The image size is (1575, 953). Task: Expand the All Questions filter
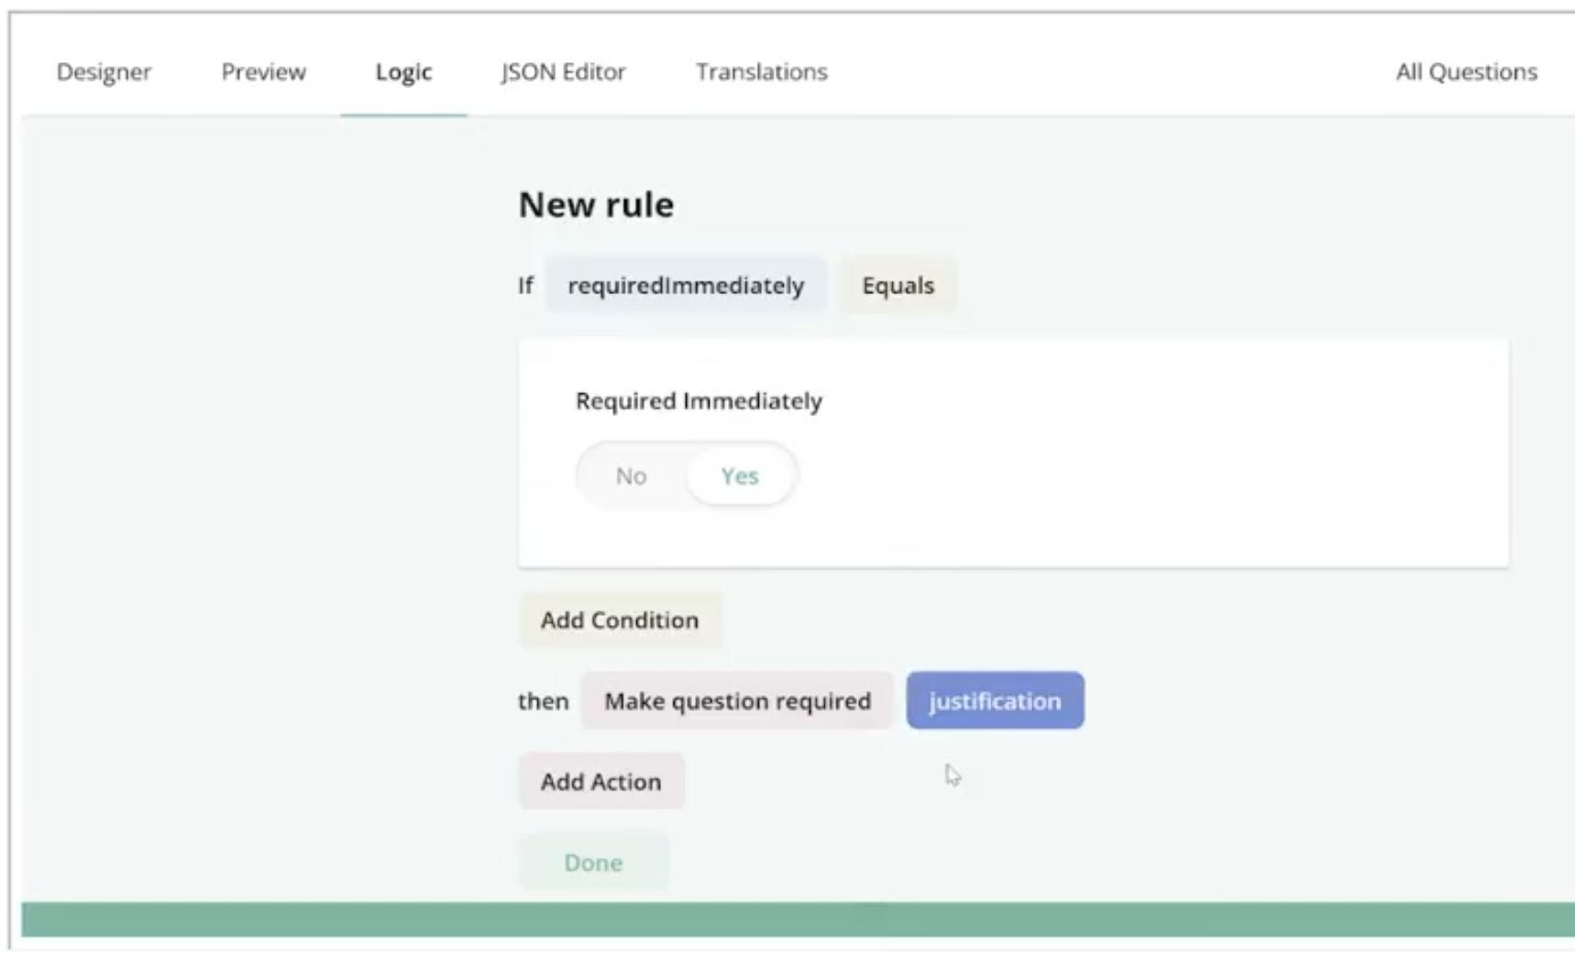(1465, 71)
